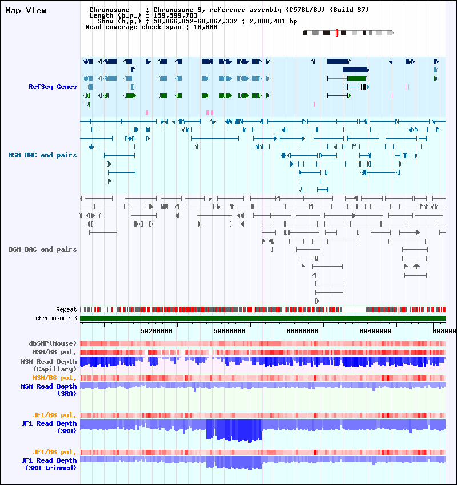Click the white gap in Repeat track
Screen dimensions: 457x485
tap(354, 309)
